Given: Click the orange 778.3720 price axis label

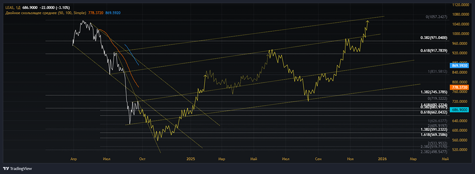Looking at the screenshot, I should (x=460, y=87).
